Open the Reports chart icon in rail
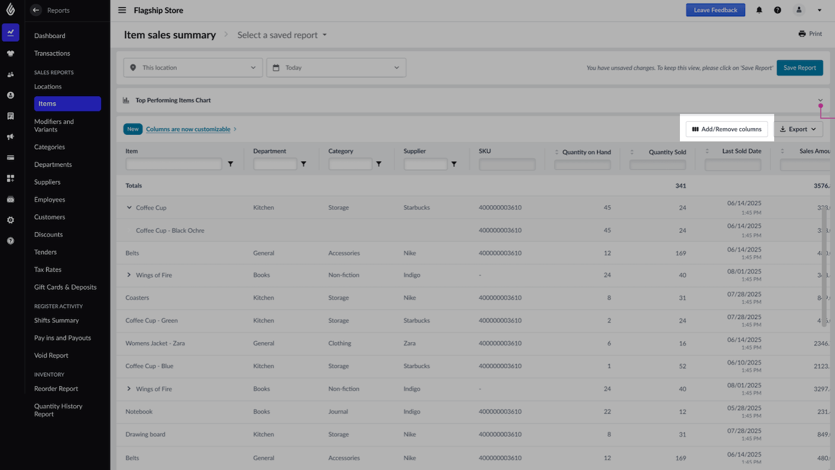This screenshot has height=470, width=835. 10,32
